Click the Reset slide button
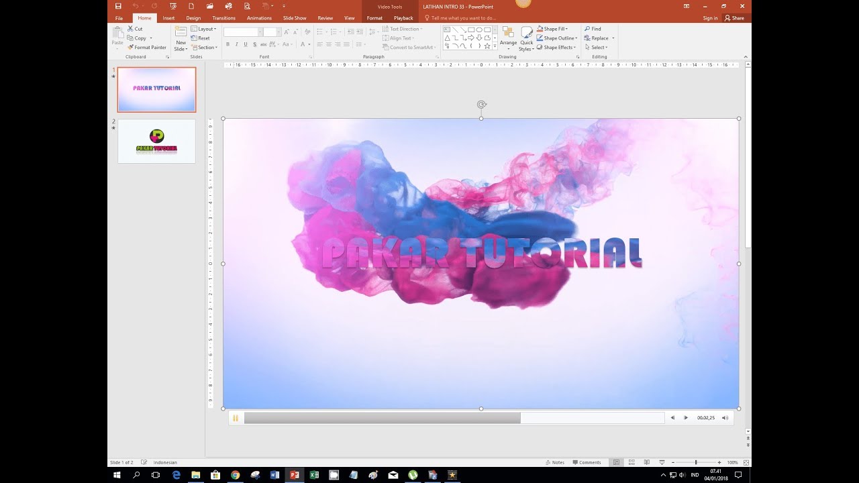 click(200, 38)
